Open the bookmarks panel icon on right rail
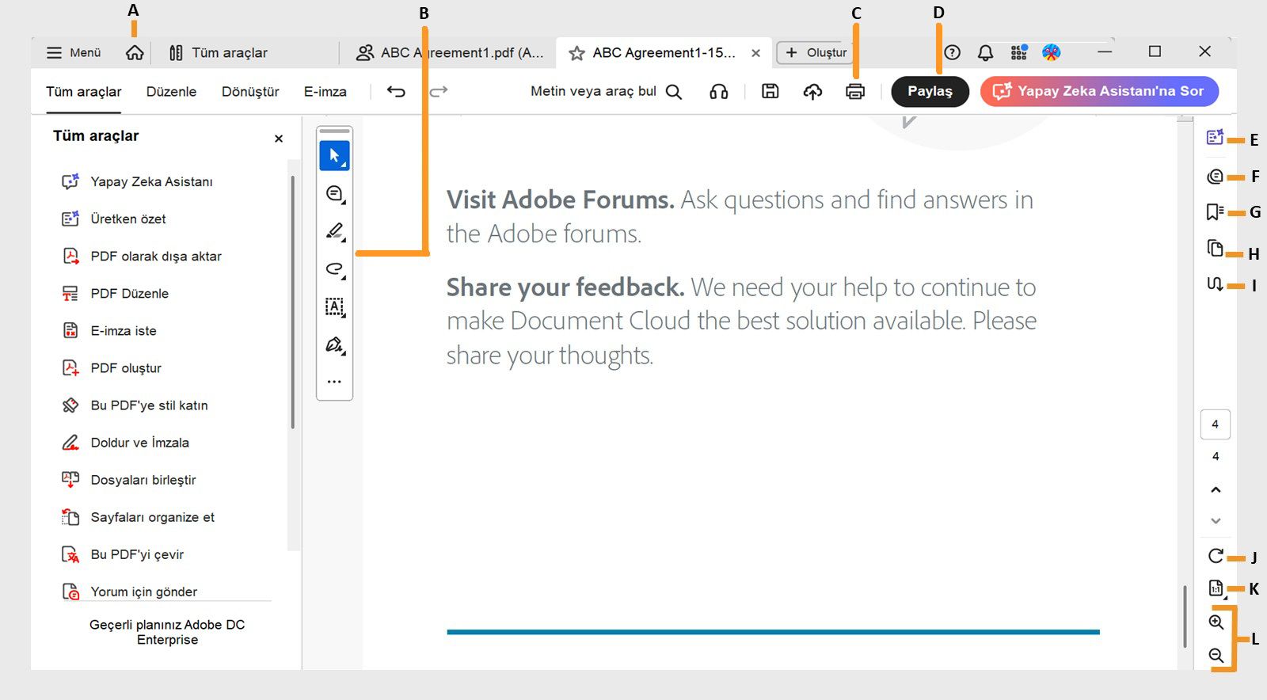 [x=1214, y=212]
